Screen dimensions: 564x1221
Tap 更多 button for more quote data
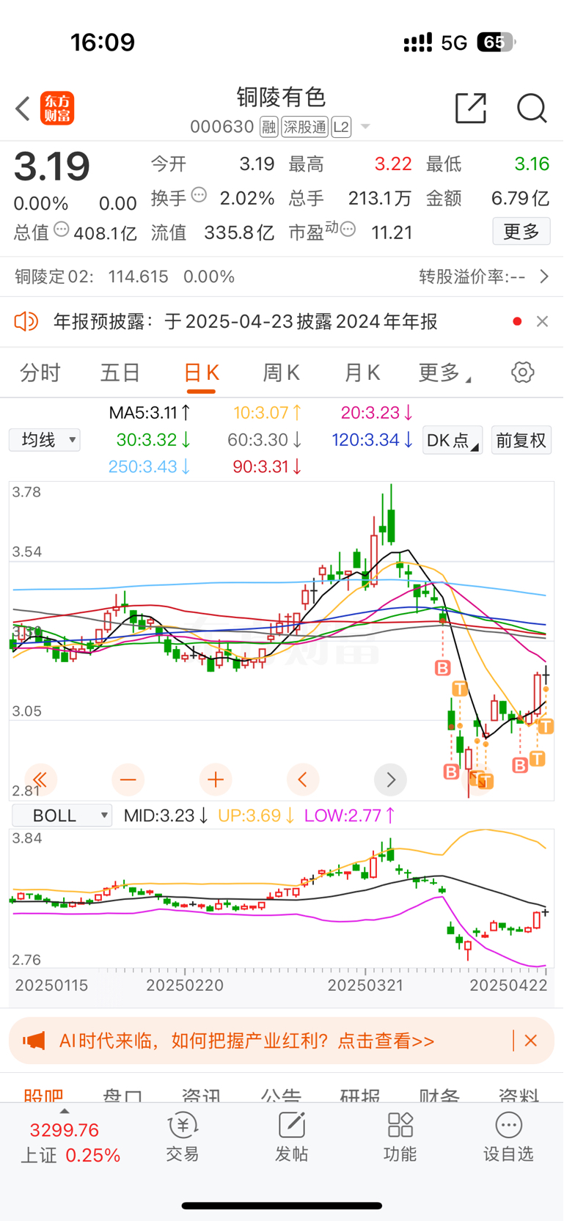tap(521, 232)
